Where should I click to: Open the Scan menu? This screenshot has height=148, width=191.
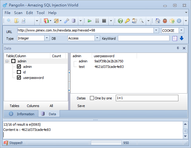(18, 13)
